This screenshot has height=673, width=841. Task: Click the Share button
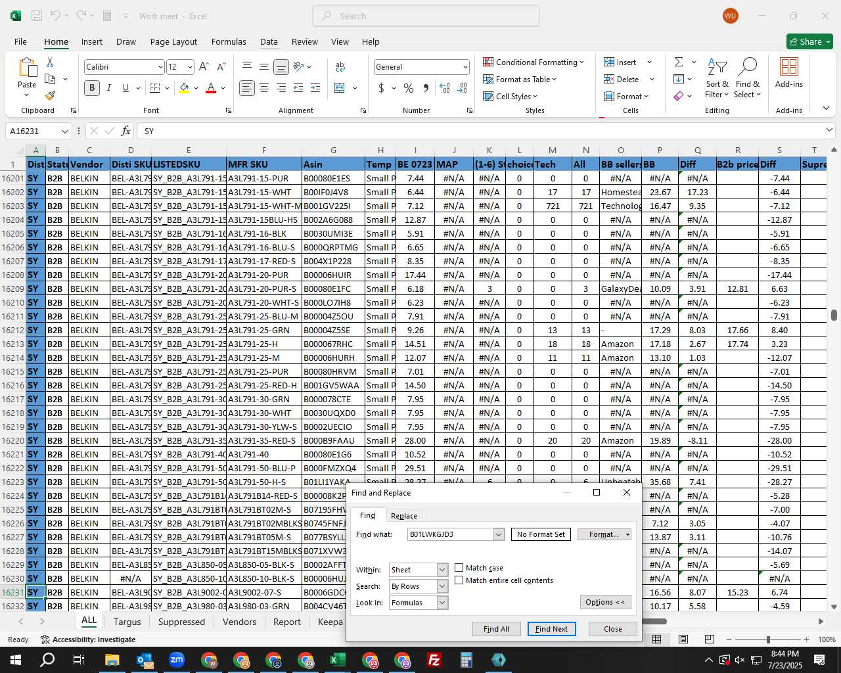(x=809, y=41)
